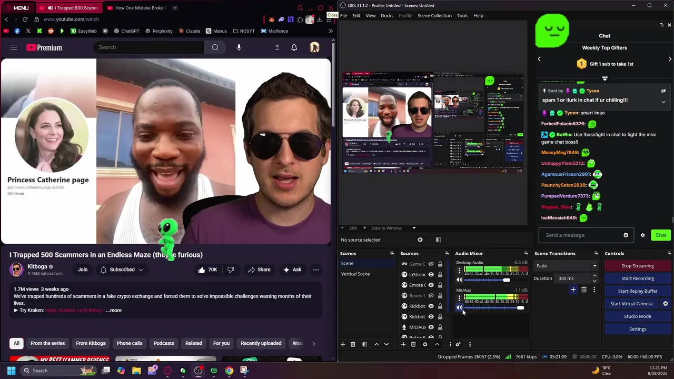
Task: Open Mic/Aux three-dot options
Action: (459, 298)
